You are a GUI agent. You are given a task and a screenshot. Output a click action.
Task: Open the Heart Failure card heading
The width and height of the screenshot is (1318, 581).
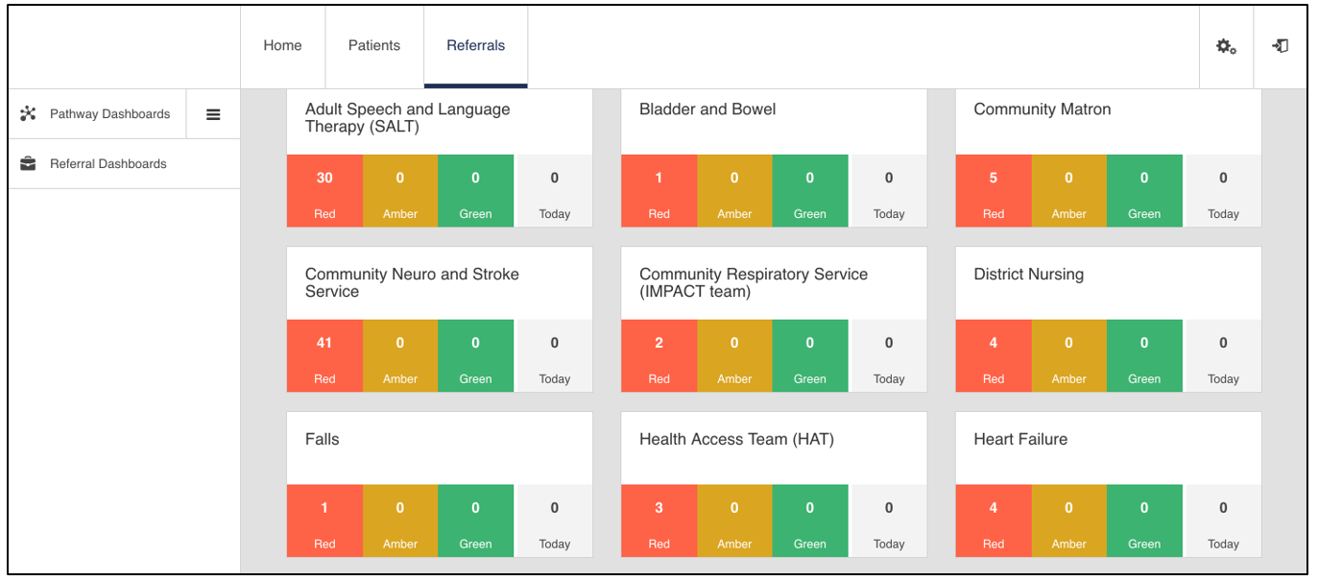pos(1020,440)
